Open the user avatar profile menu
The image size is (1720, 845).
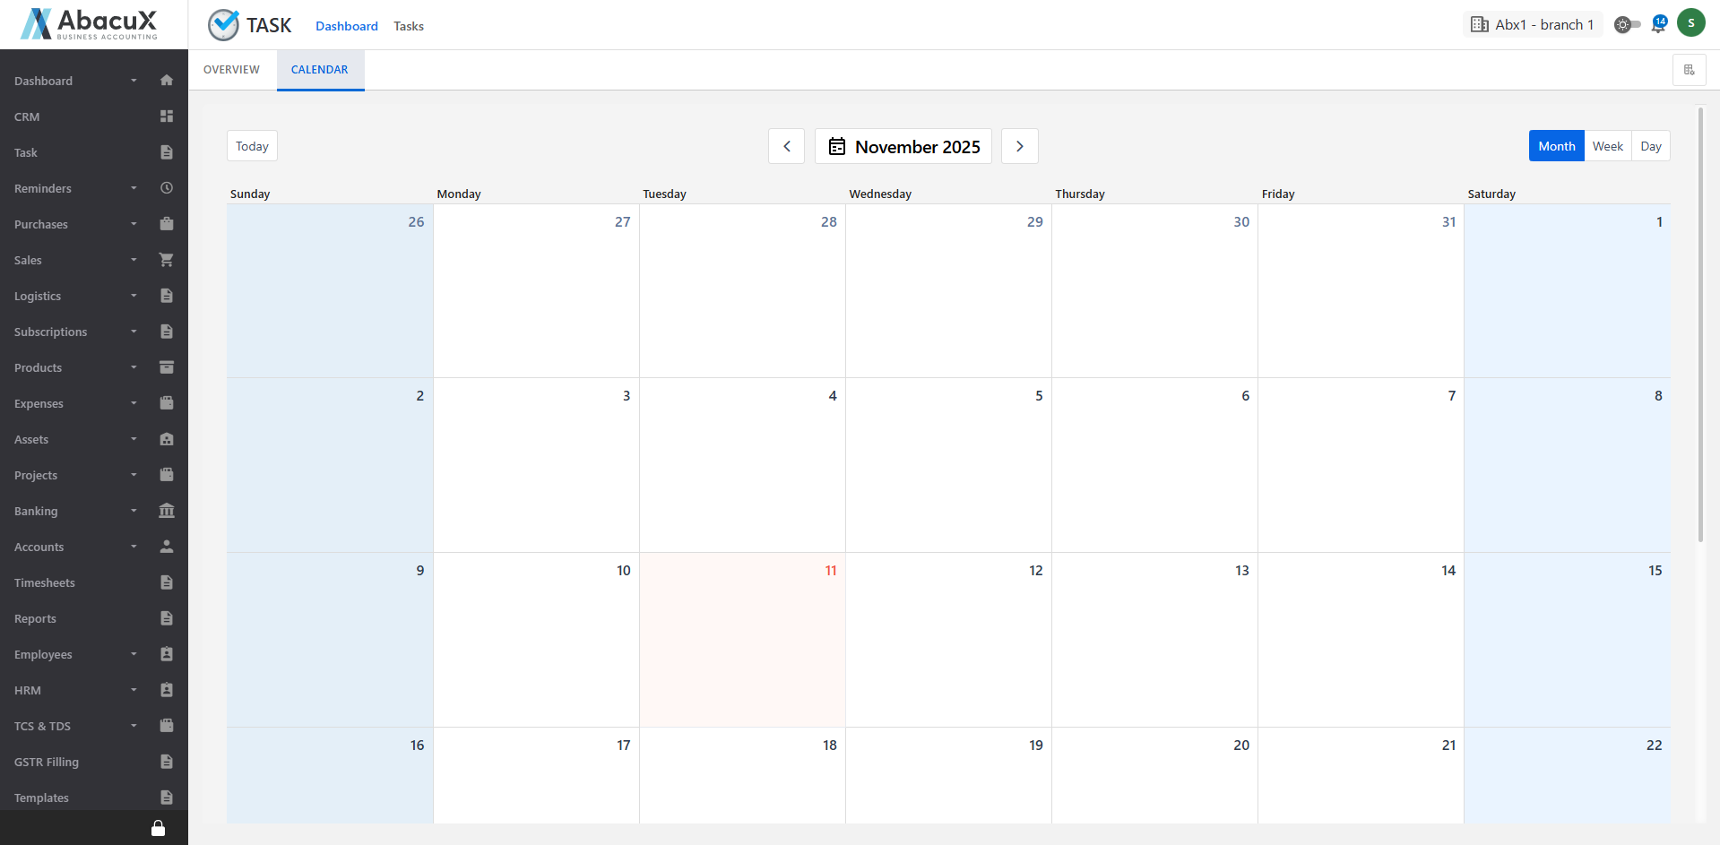[1690, 23]
